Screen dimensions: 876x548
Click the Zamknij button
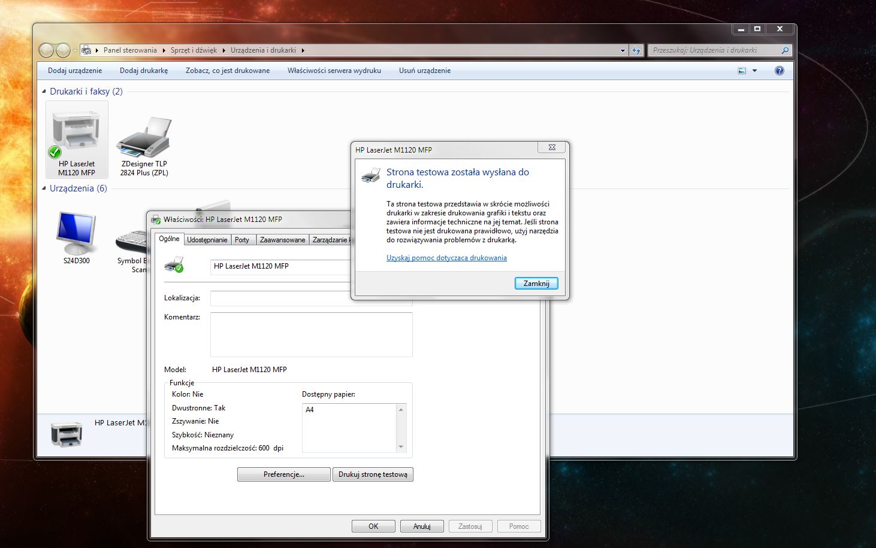coord(536,284)
